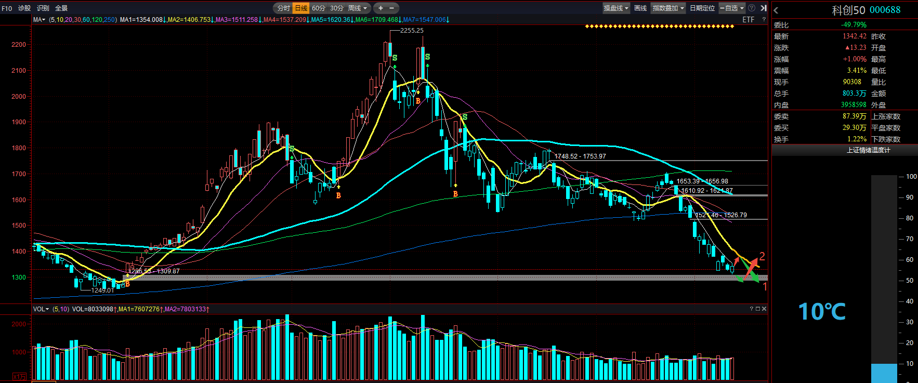Click the 上证情绪温度计 header
The image size is (918, 383).
[x=868, y=150]
